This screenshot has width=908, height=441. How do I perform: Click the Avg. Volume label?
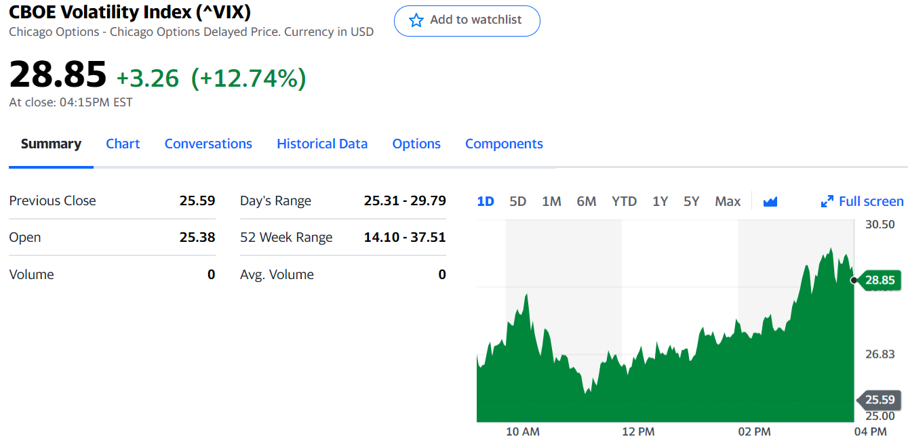(x=277, y=274)
